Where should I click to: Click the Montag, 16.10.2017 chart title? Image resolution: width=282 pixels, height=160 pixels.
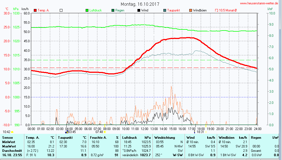coord(140,4)
